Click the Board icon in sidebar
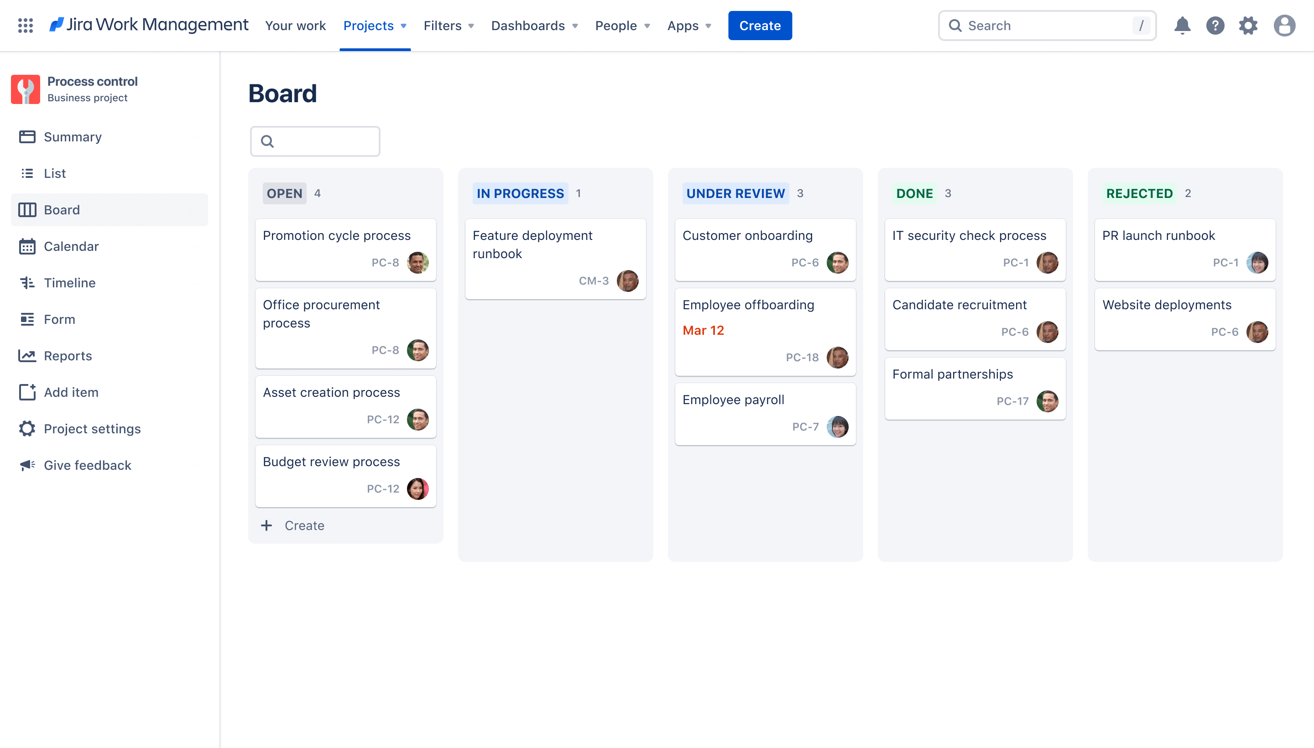 point(27,209)
